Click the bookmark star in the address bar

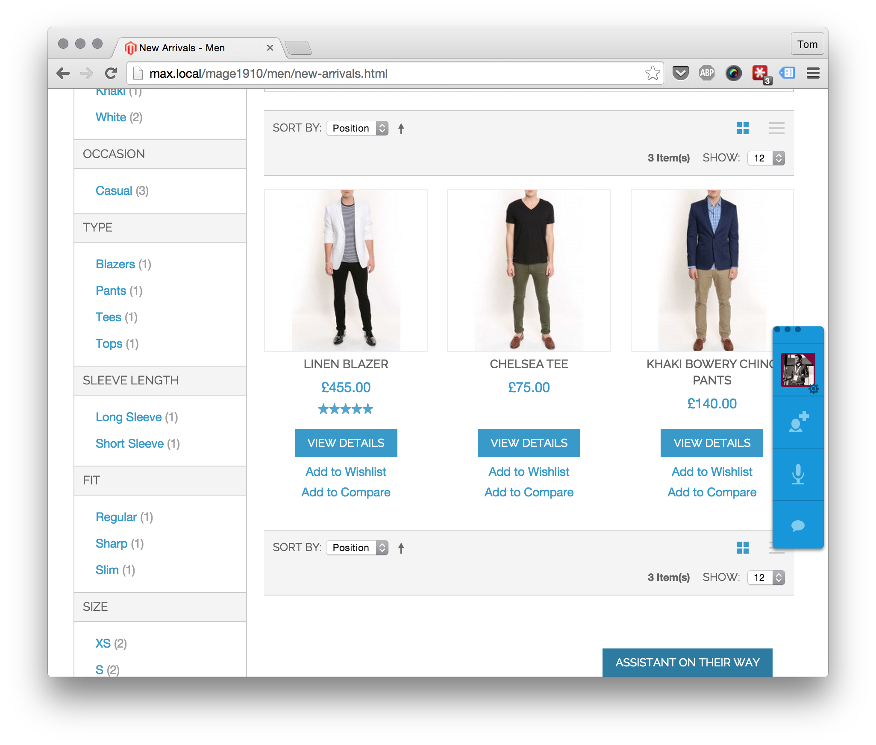click(653, 73)
